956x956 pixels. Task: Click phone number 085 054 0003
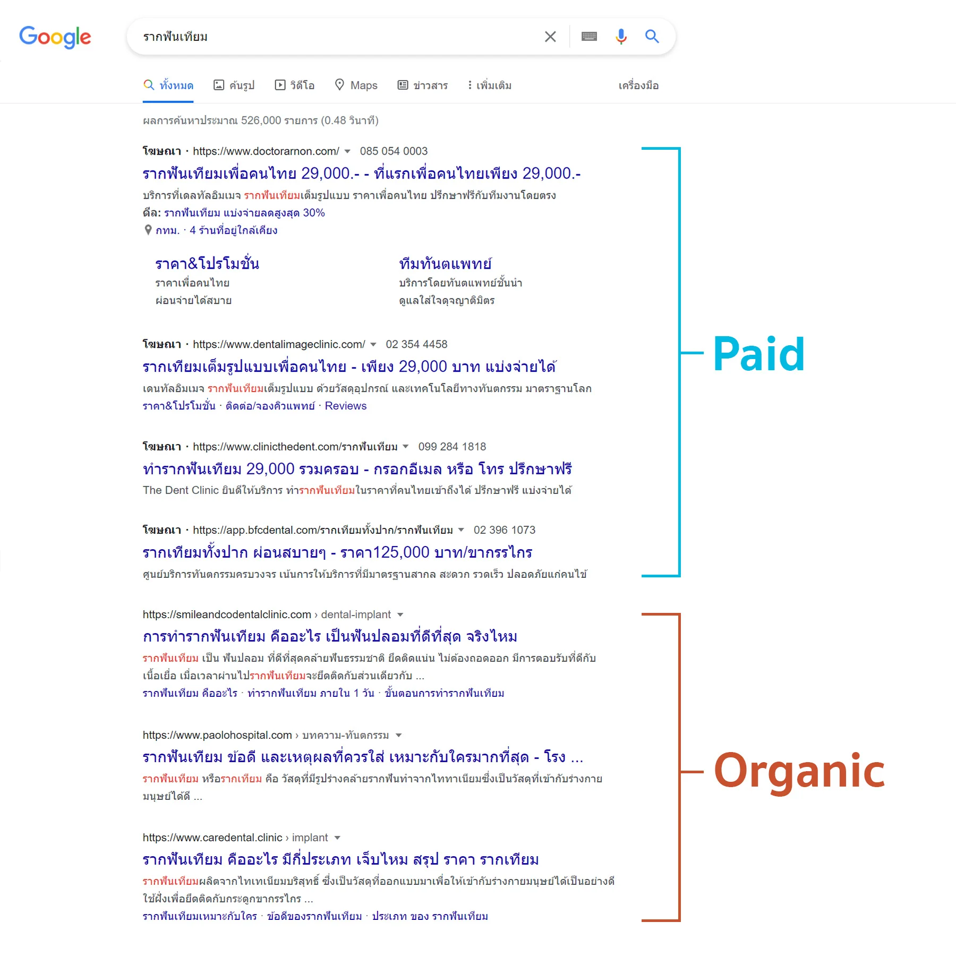coord(394,151)
